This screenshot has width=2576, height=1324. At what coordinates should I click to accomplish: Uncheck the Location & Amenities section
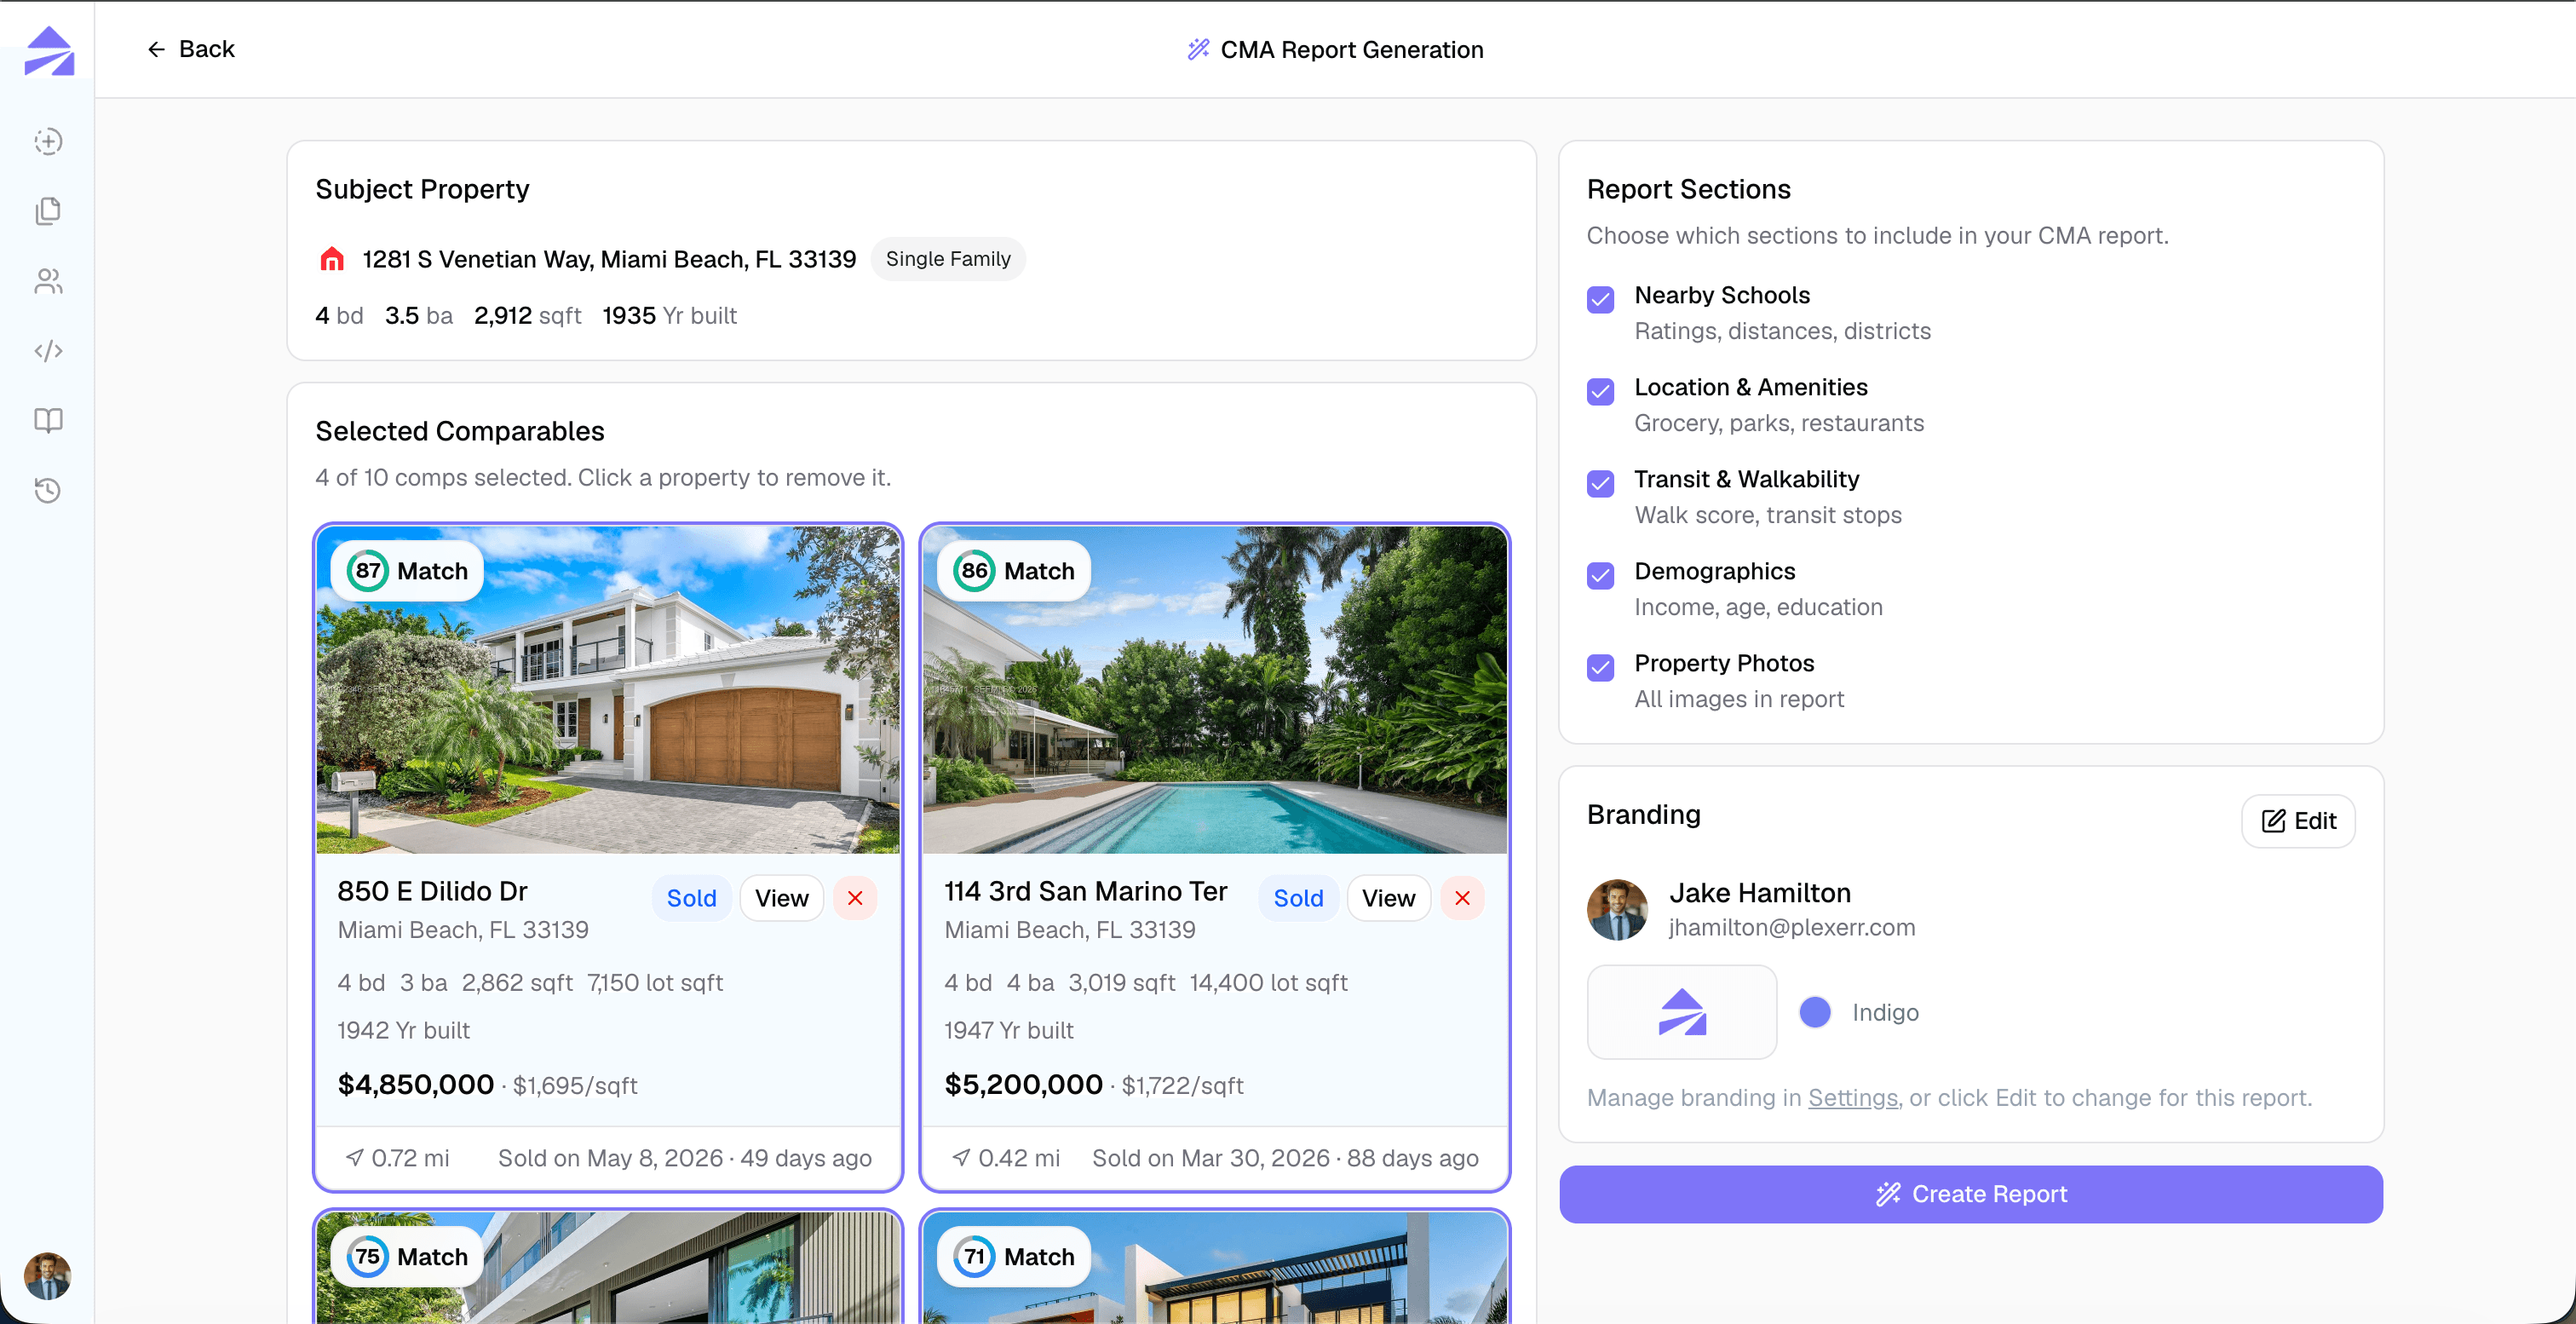pos(1600,391)
